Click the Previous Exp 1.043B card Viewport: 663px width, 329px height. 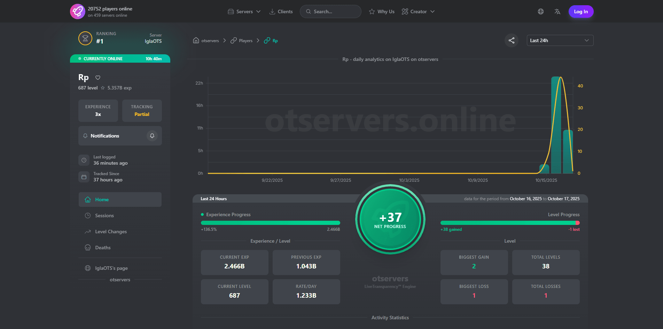click(306, 263)
